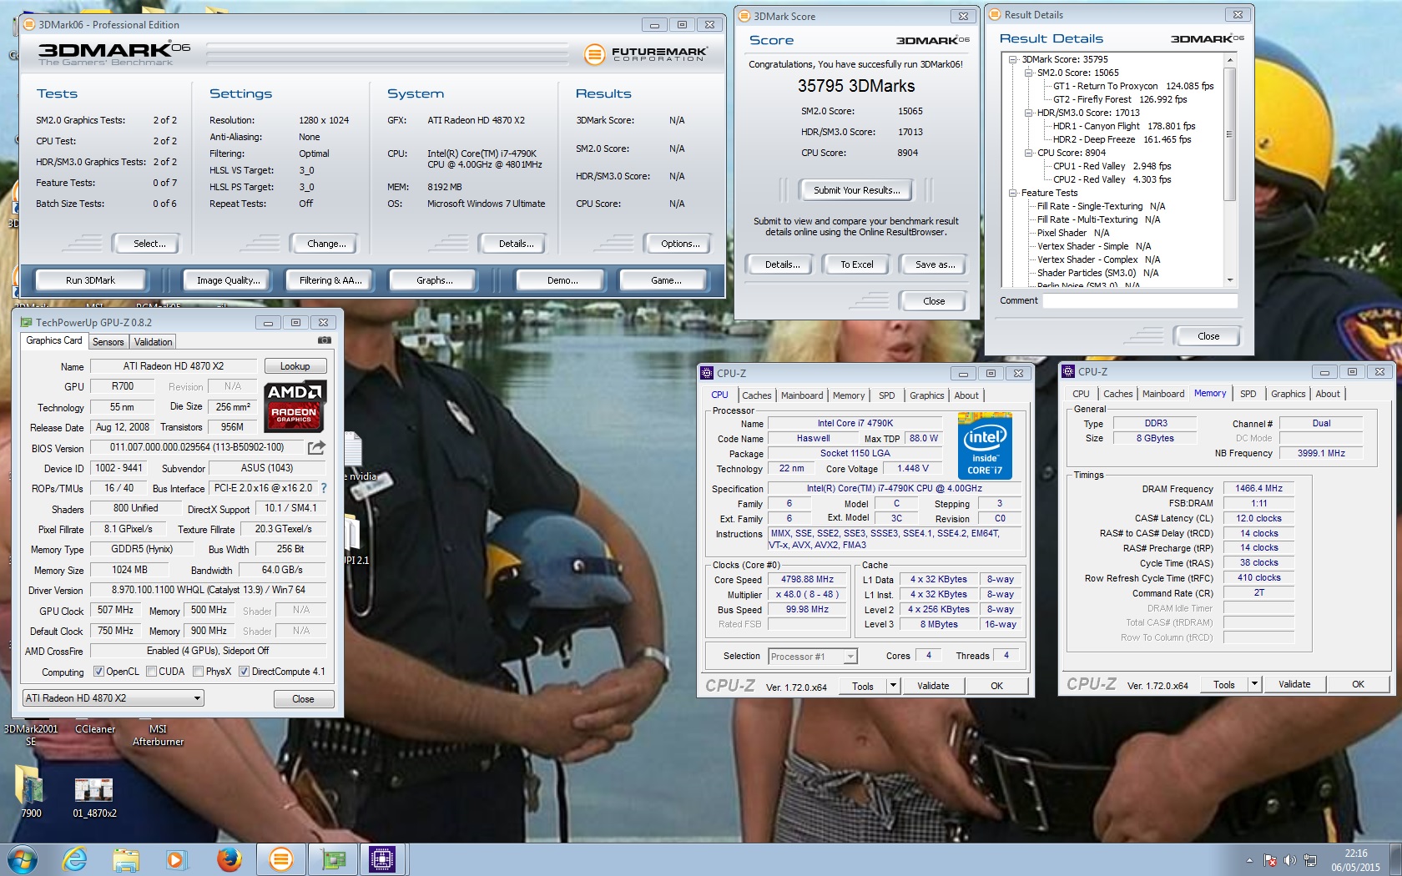
Task: Toggle the PhysX checkbox
Action: pyautogui.click(x=199, y=672)
